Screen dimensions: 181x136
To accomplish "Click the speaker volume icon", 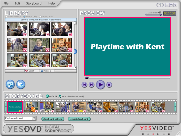I will [x=160, y=12].
